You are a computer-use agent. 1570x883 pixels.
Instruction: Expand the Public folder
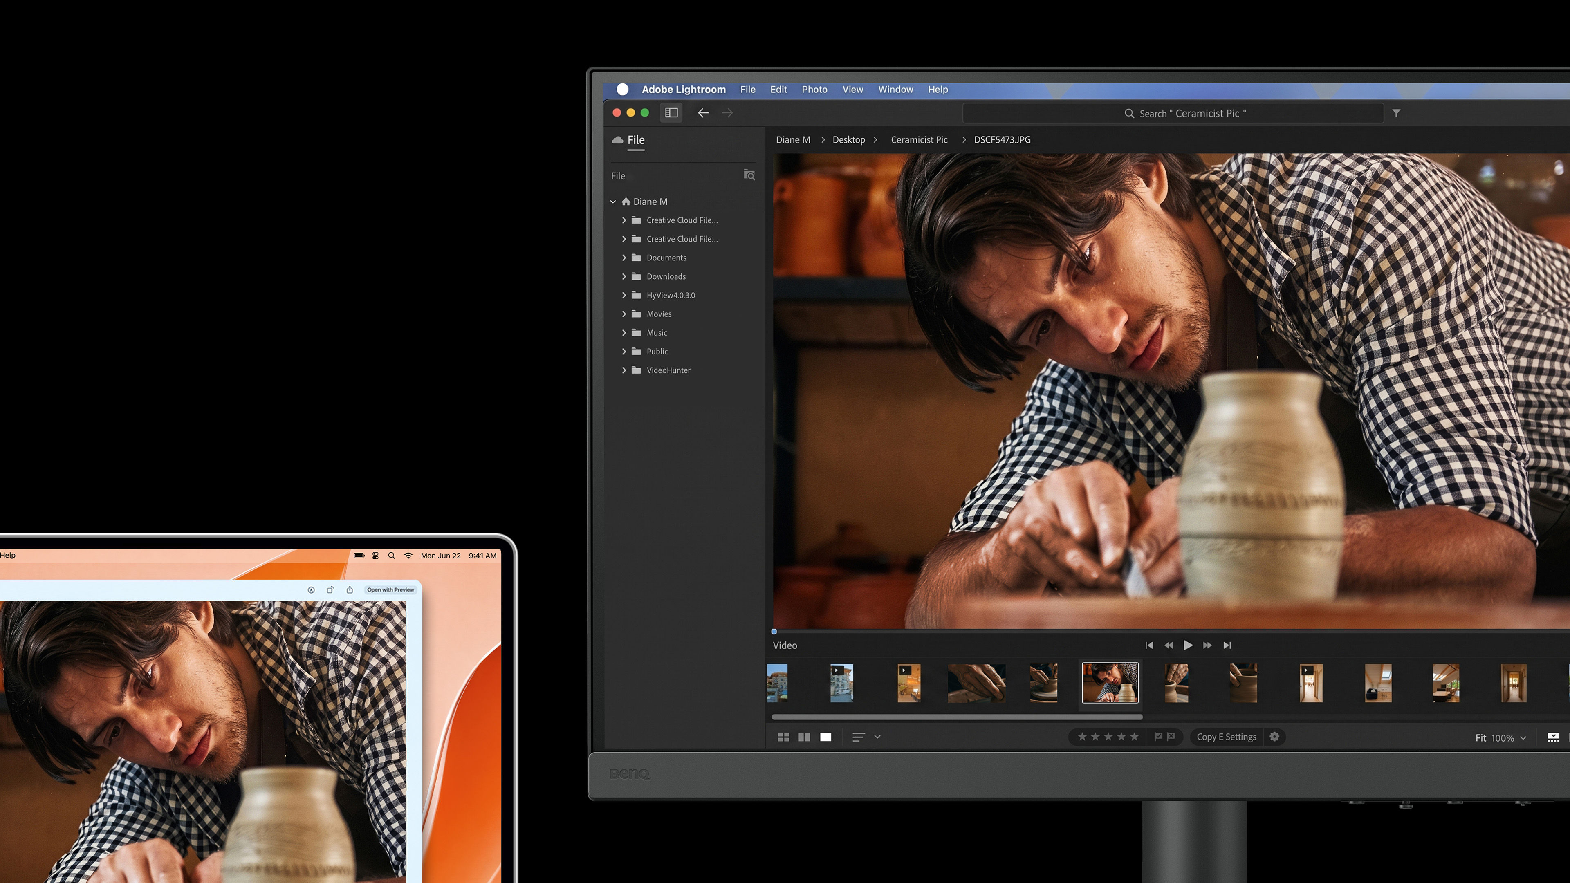(624, 352)
